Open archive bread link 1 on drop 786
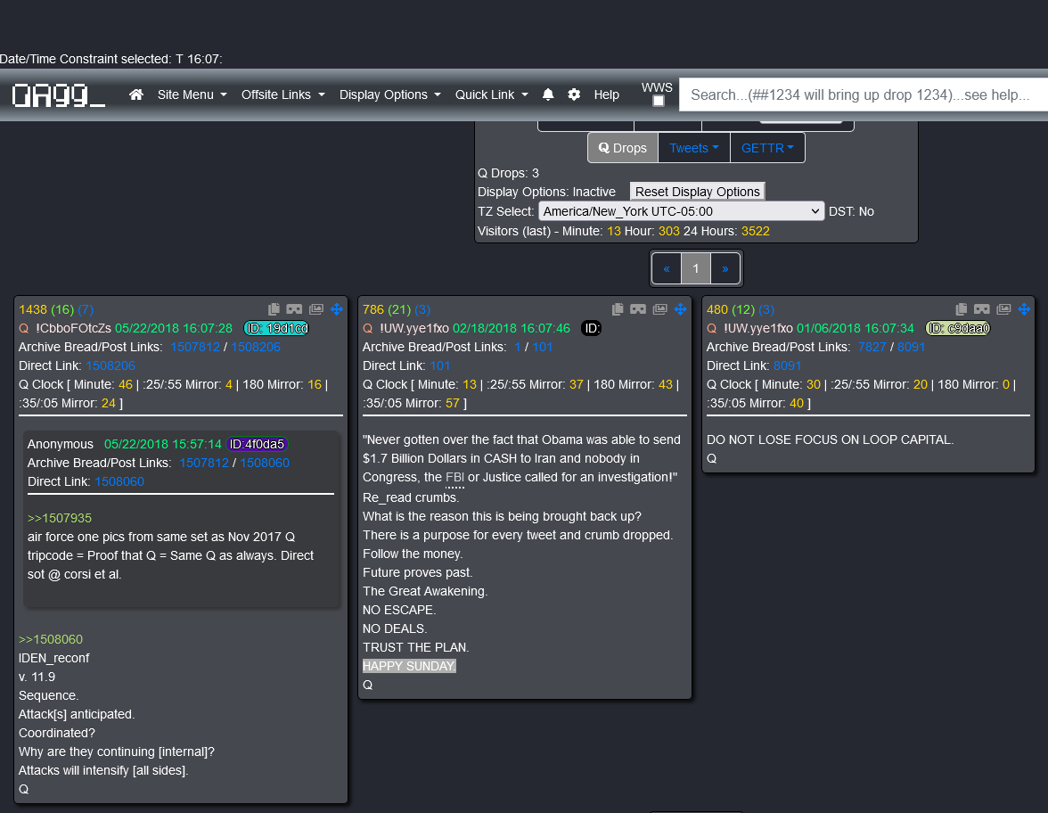This screenshot has width=1048, height=813. coord(518,347)
